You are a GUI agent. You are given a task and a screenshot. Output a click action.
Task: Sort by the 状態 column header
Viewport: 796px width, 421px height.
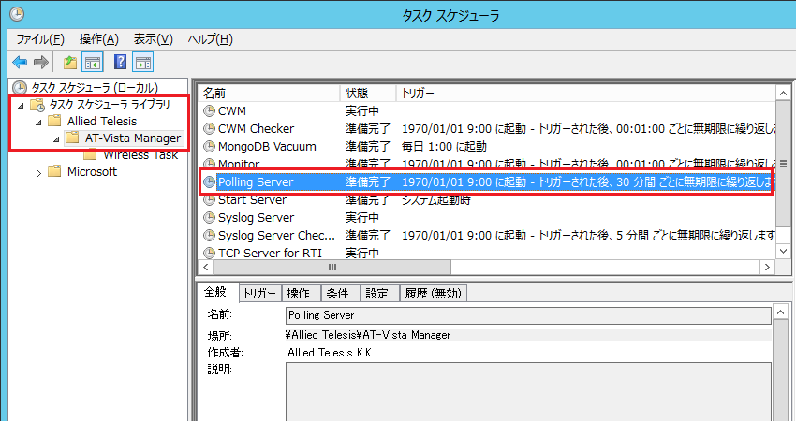click(367, 94)
